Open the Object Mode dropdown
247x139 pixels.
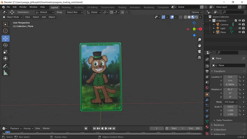click(x=12, y=17)
